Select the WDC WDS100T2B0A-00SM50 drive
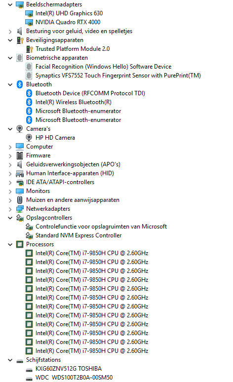Viewport: 233px width, 382px height. [x=74, y=378]
